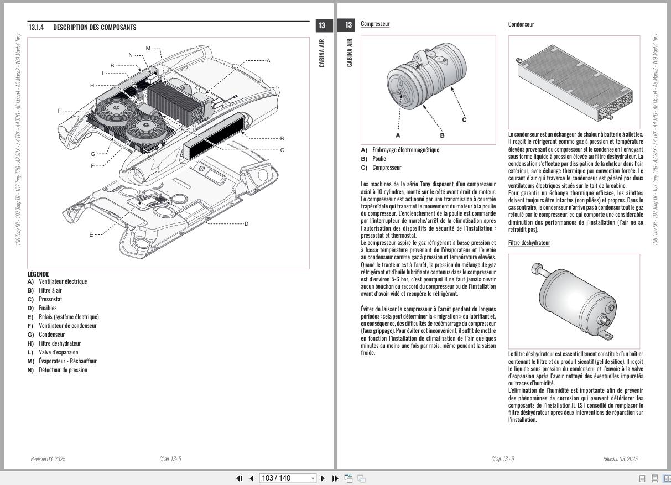
Task: Switch to continuous page layout
Action: [655, 478]
